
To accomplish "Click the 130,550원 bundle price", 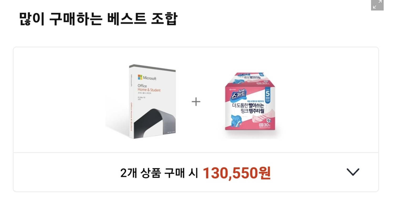I will click(237, 173).
